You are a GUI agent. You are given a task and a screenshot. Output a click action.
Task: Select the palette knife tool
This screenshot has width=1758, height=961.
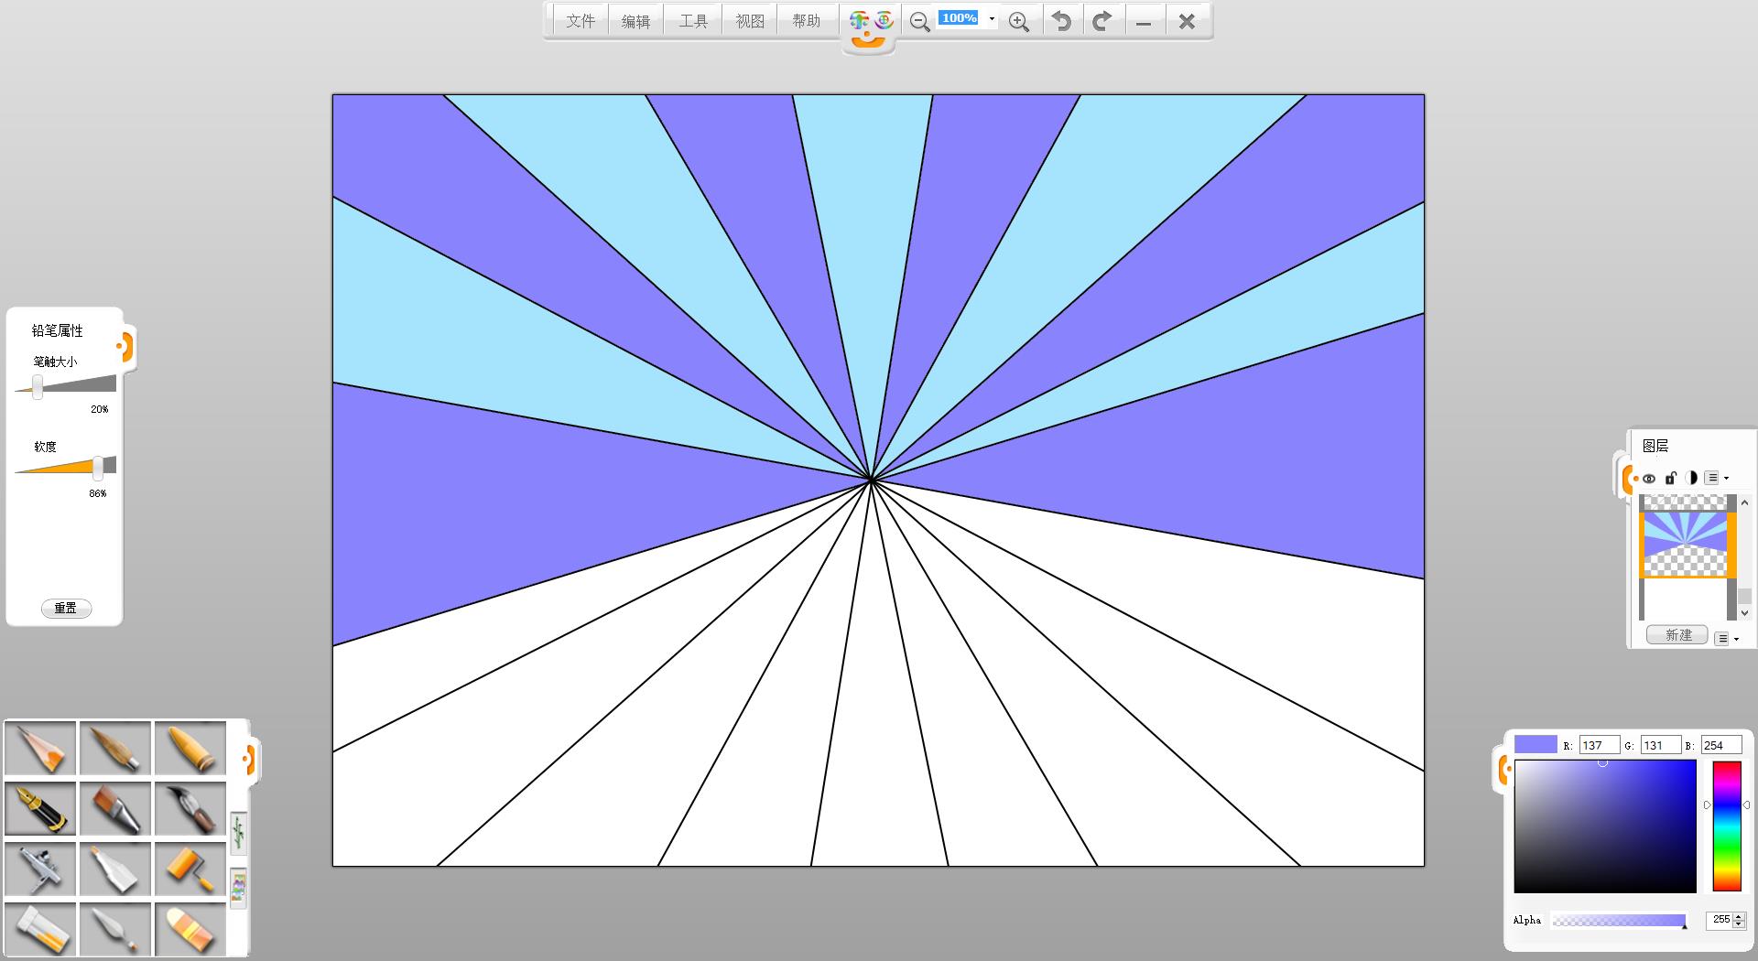click(x=115, y=929)
